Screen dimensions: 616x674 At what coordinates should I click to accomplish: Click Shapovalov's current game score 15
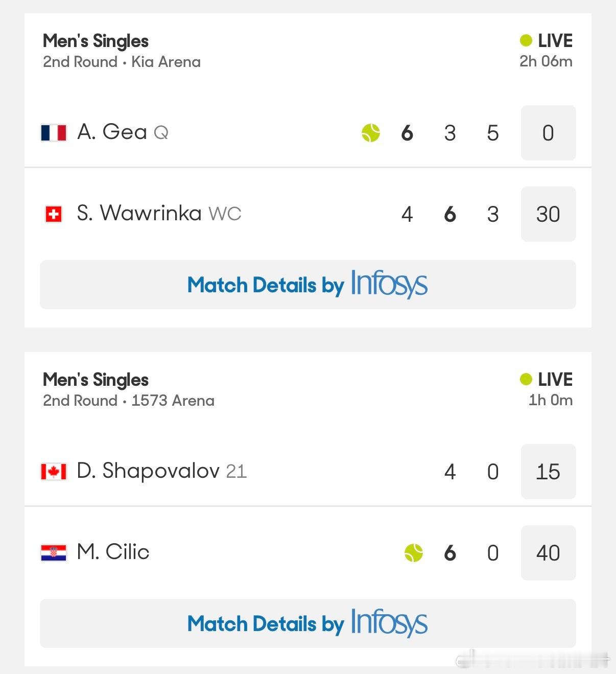coord(549,472)
